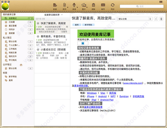Viewport: 167px width, 128px height.
Task: Open the record dropdown arrow beside microphone
Action: (77, 7)
